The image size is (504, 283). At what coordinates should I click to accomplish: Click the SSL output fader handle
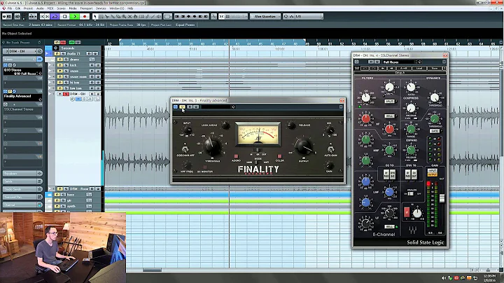click(442, 198)
